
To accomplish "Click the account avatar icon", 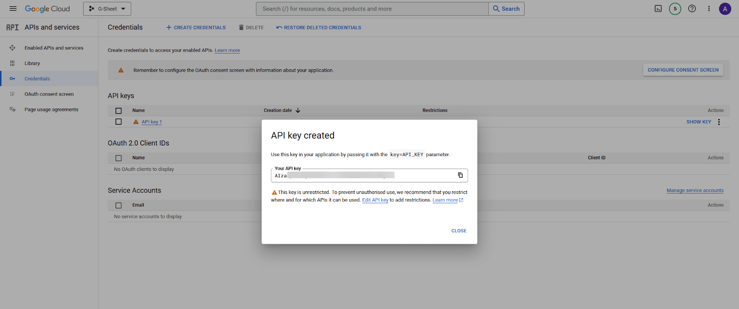I will tap(725, 9).
